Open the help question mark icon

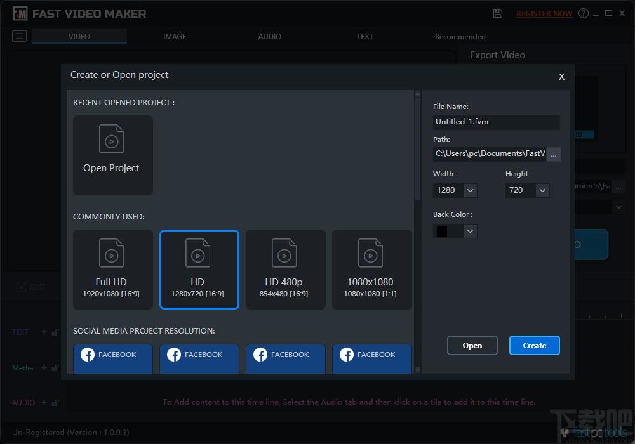584,13
